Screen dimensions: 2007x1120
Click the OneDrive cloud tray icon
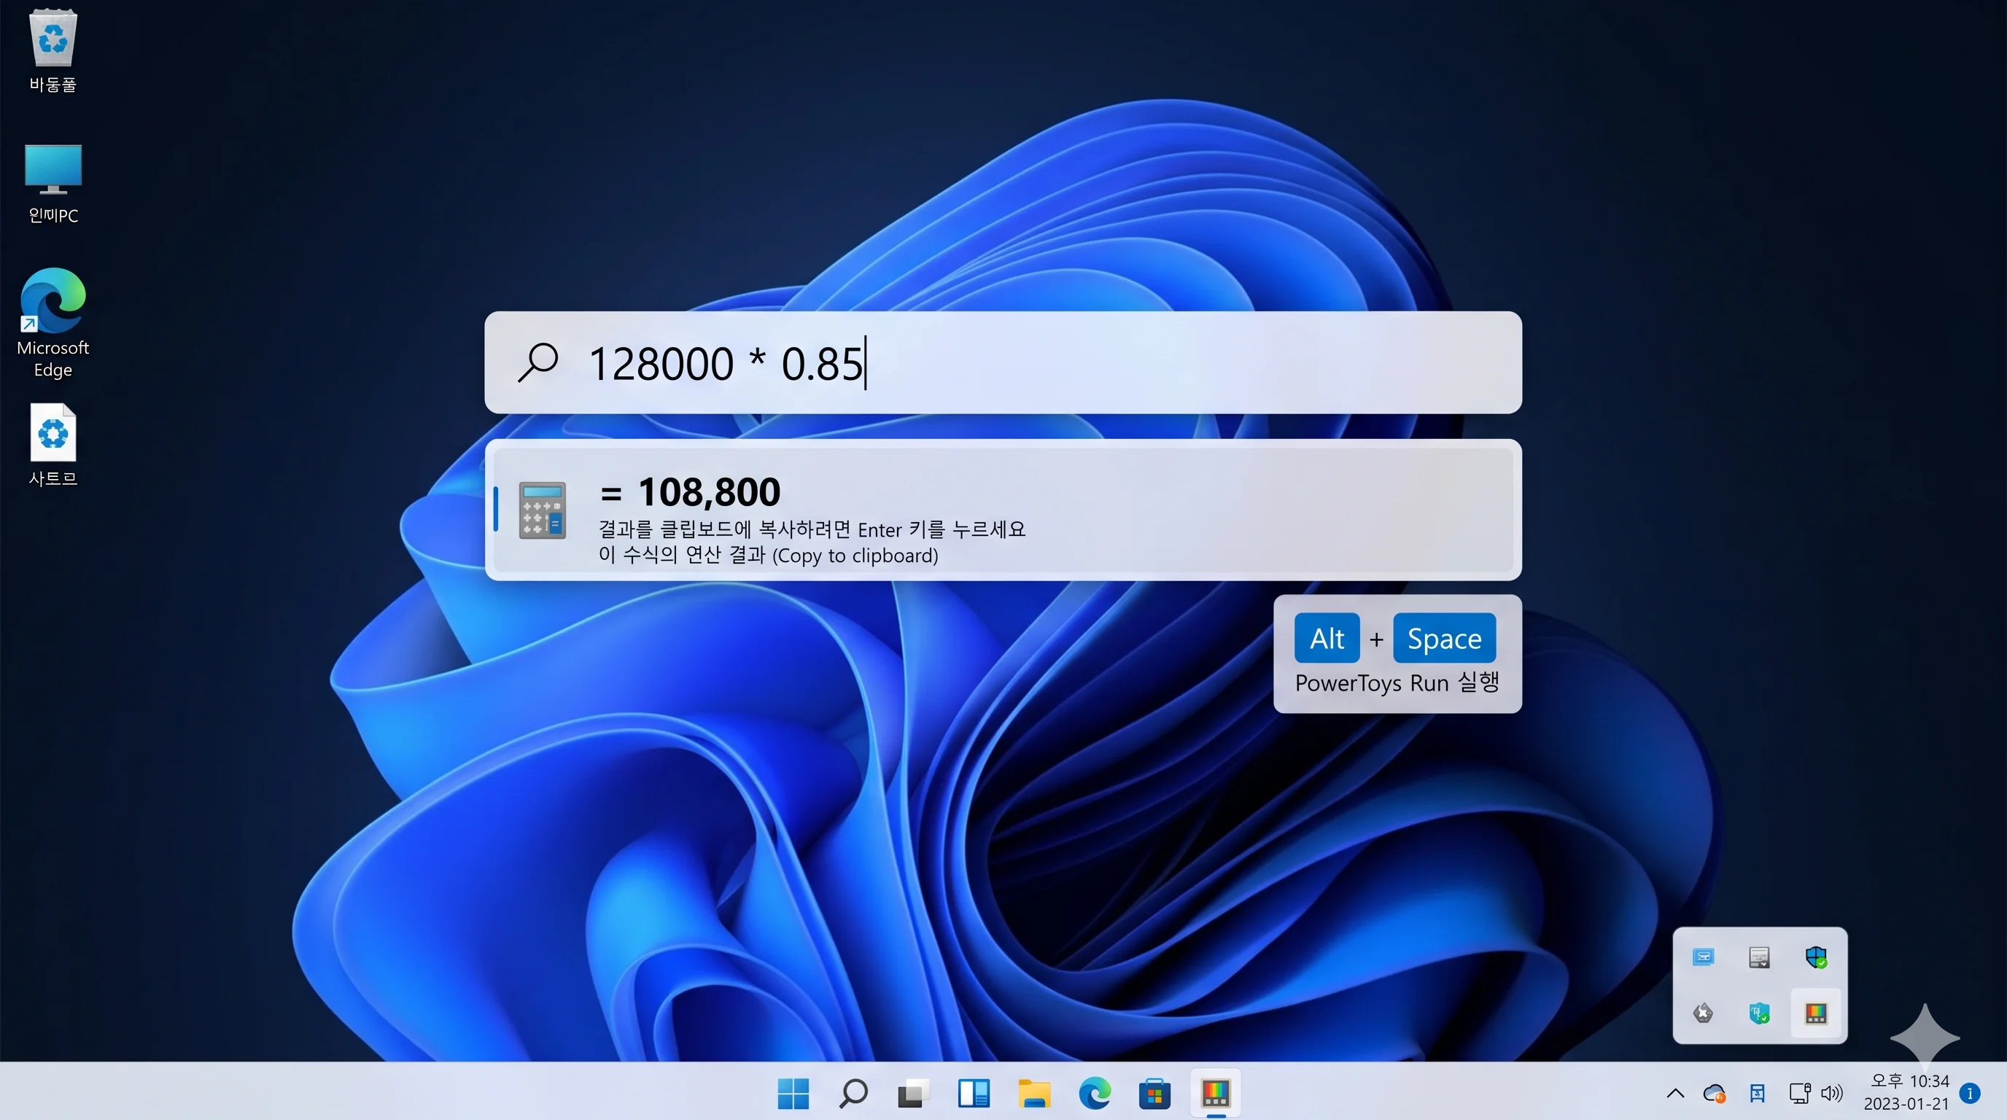[x=1714, y=1094]
